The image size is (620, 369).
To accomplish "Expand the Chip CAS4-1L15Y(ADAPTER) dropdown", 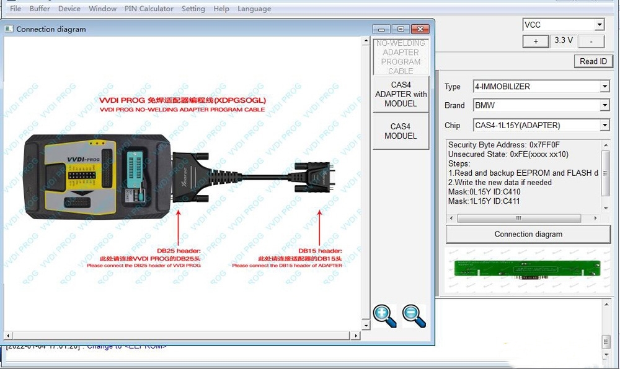I will pyautogui.click(x=604, y=125).
